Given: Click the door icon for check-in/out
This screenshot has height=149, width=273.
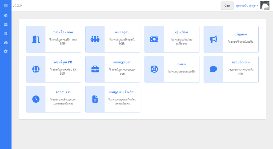Looking at the screenshot, I should click(x=36, y=39).
